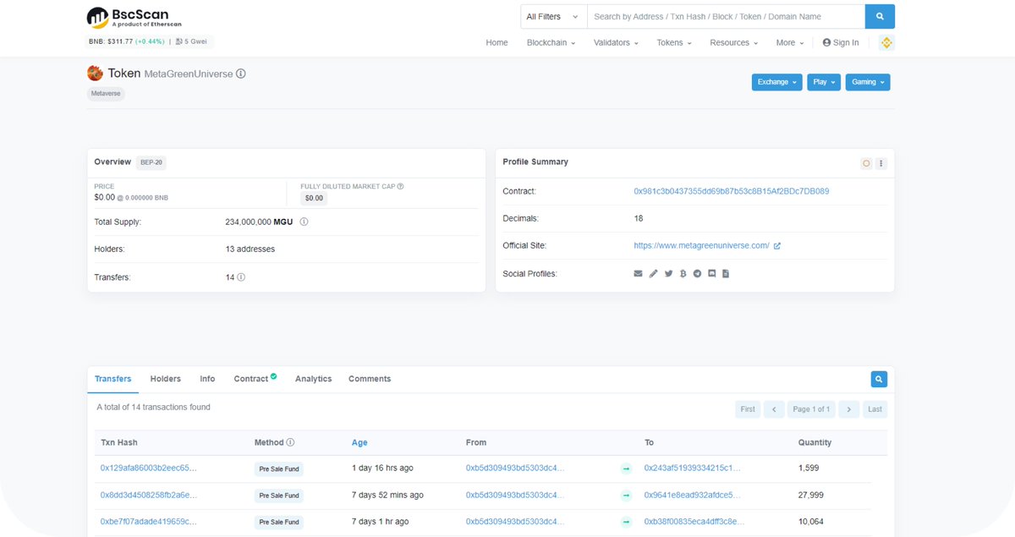Expand the Resources menu
This screenshot has width=1015, height=537.
point(733,42)
